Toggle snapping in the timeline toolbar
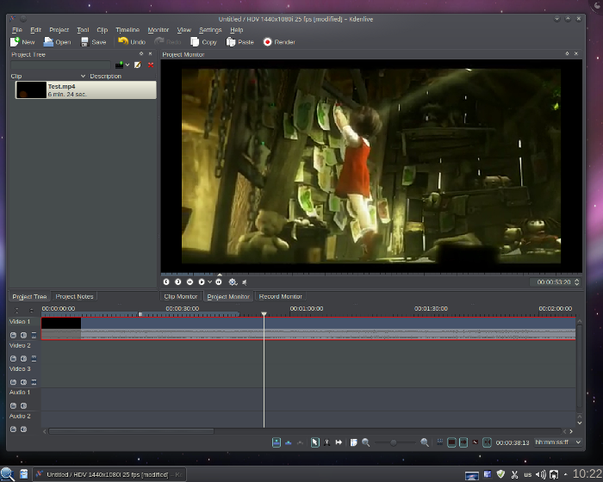 [x=487, y=442]
